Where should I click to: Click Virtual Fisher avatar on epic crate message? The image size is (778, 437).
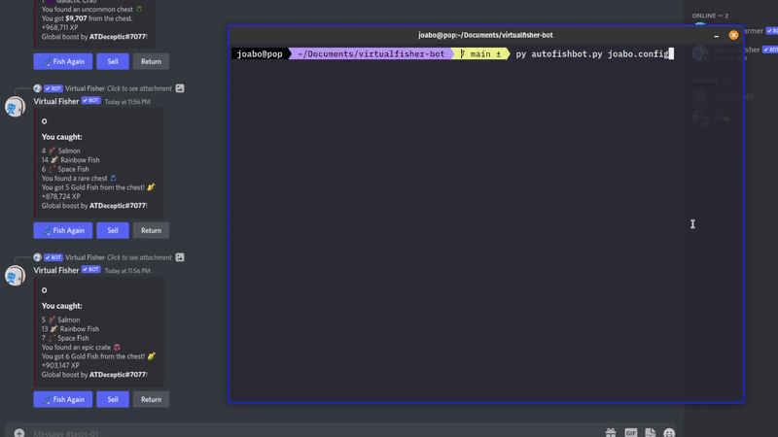coord(15,276)
